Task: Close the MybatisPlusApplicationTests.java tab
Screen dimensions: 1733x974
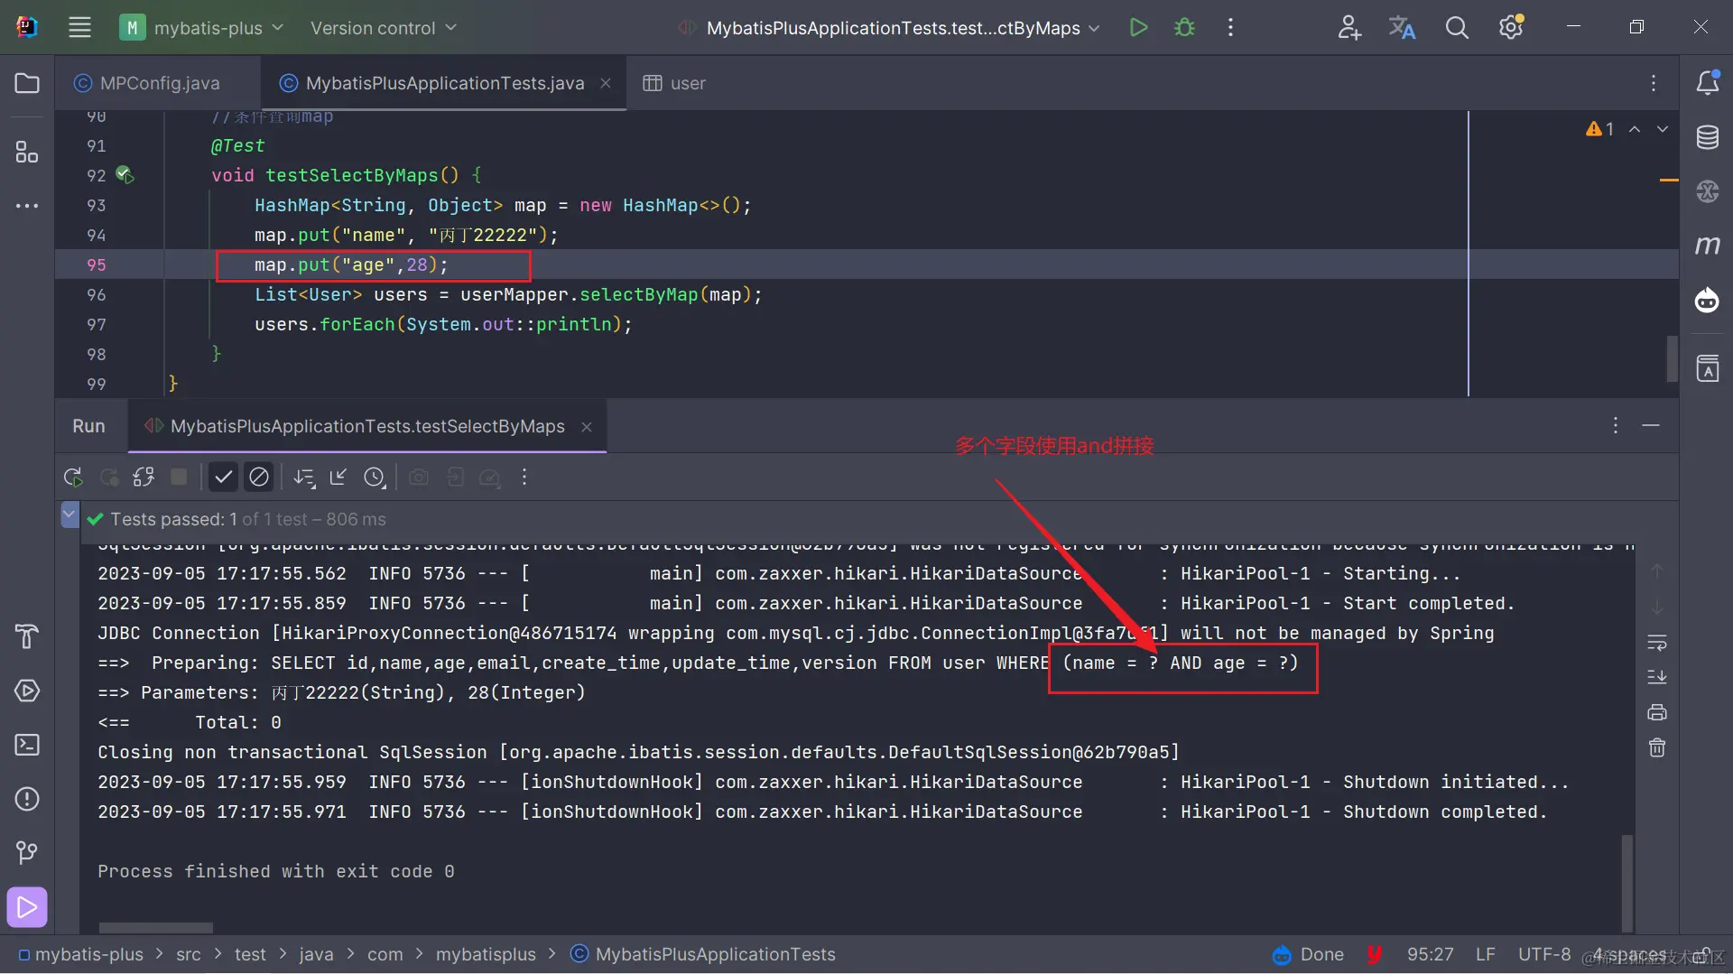Action: click(x=606, y=83)
